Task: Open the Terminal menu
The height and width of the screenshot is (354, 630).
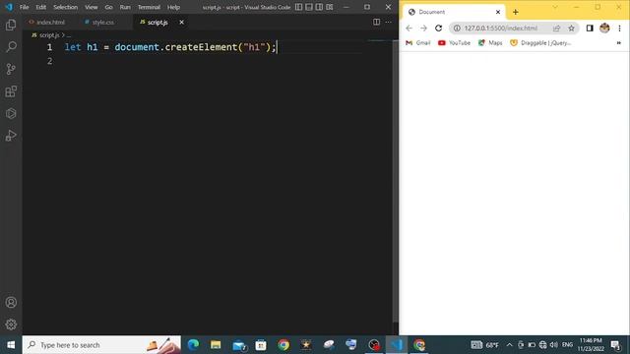Action: pyautogui.click(x=149, y=7)
